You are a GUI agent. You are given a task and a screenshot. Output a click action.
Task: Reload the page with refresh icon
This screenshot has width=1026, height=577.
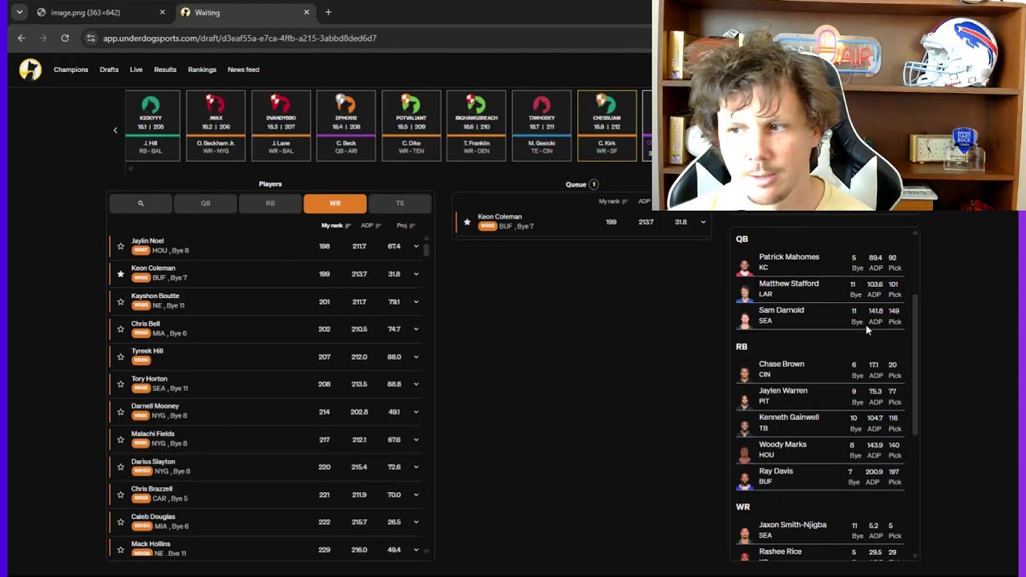pos(65,38)
